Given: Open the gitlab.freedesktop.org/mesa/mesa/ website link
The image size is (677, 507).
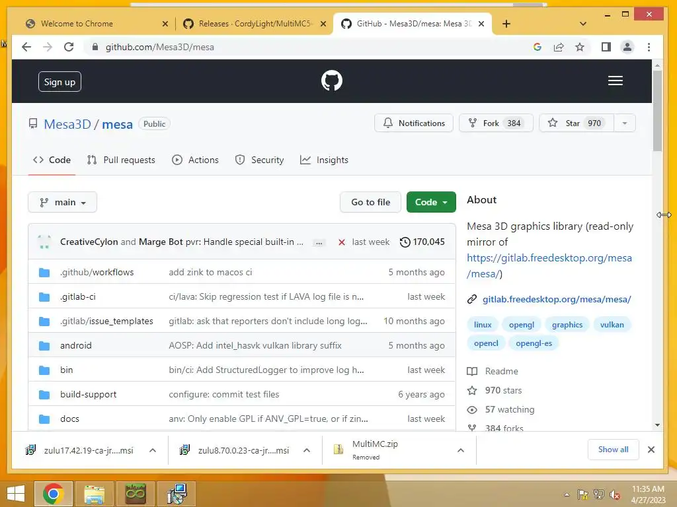Looking at the screenshot, I should tap(557, 299).
